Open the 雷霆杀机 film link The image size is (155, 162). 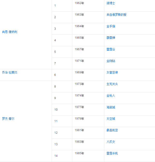112,153
